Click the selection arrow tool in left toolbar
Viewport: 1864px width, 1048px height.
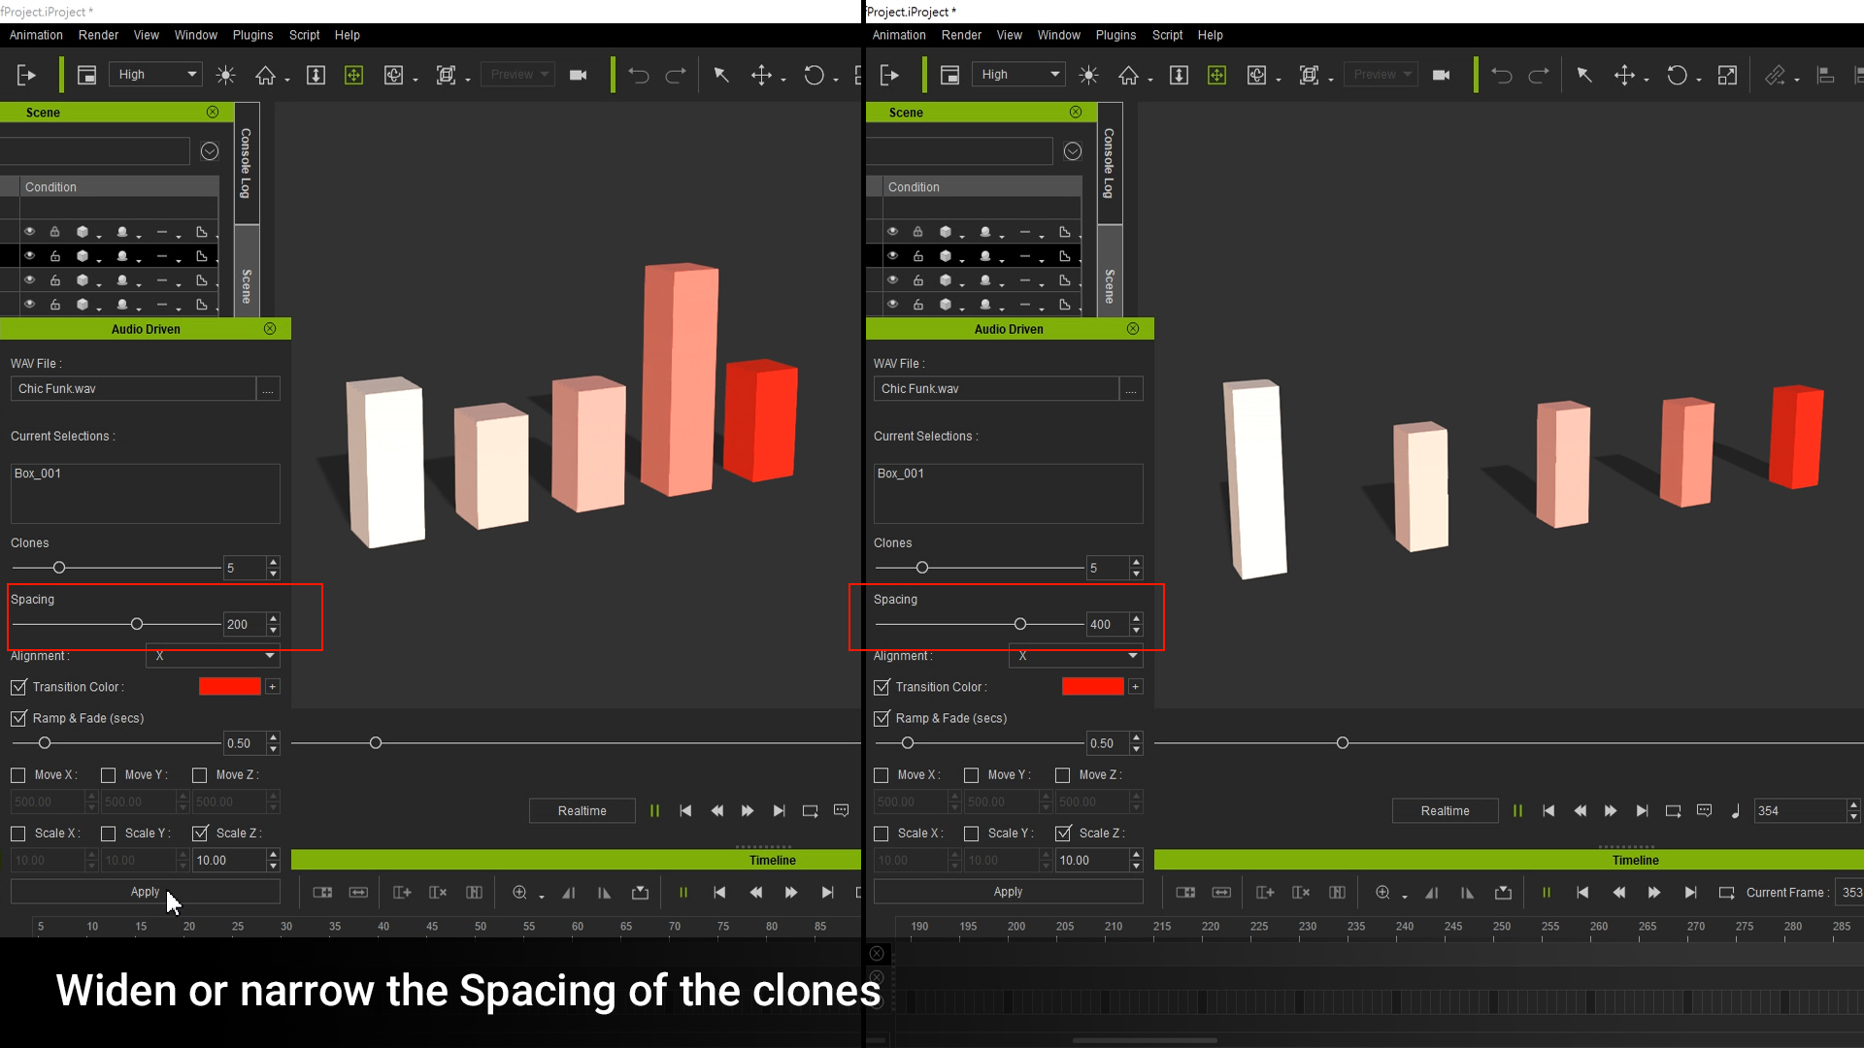tap(721, 75)
